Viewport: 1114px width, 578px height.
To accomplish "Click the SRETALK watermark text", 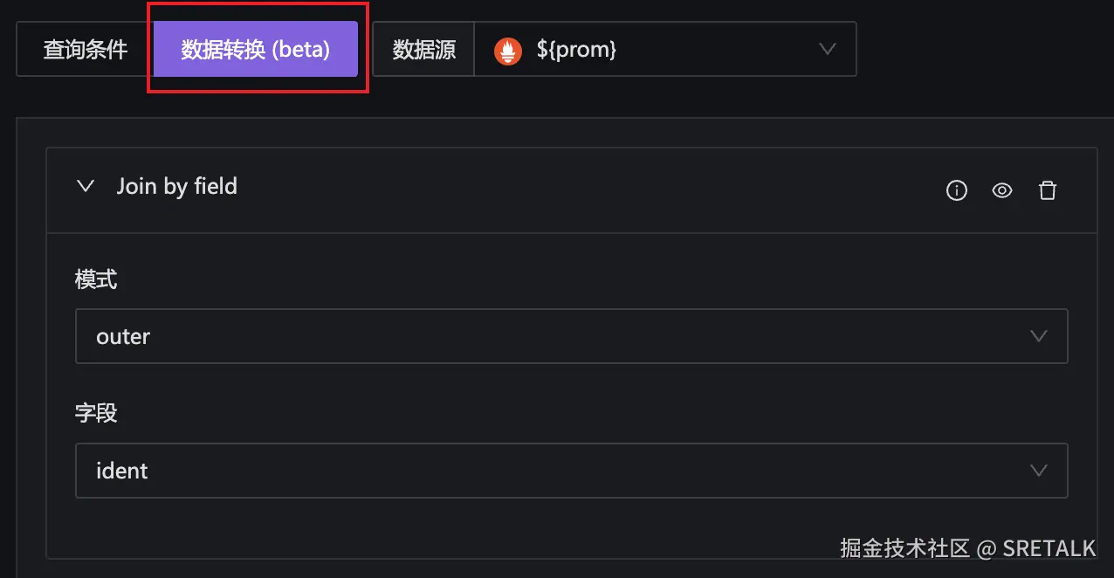I will (1049, 548).
